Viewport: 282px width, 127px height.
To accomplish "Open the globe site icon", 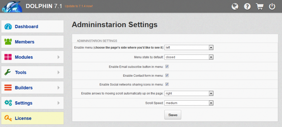I will point(235,7).
